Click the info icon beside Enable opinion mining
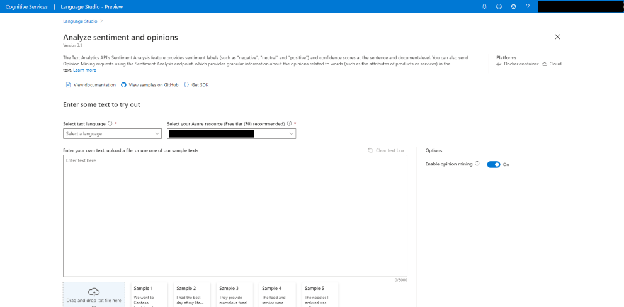Viewport: 624px width, 307px height. click(x=477, y=164)
